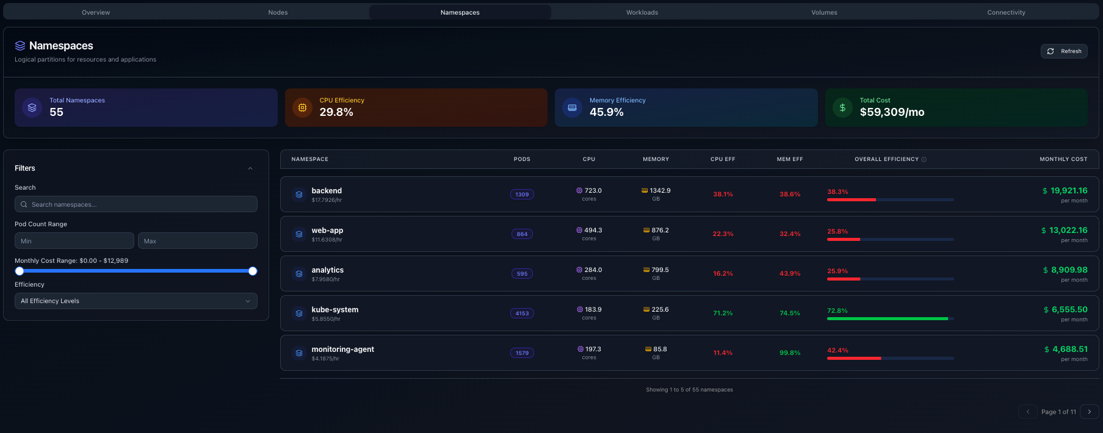Go to next page of namespaces
The image size is (1103, 433).
click(x=1089, y=412)
